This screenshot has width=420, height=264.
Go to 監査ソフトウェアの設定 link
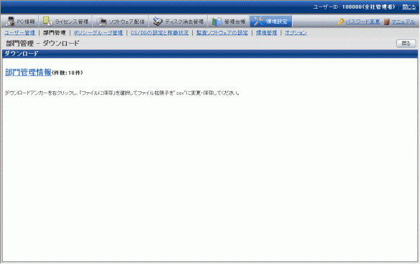pyautogui.click(x=222, y=32)
